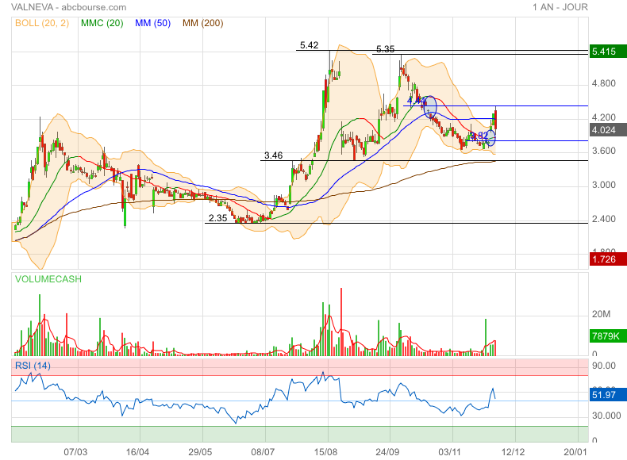Click the MM (200) legend entry

(202, 23)
